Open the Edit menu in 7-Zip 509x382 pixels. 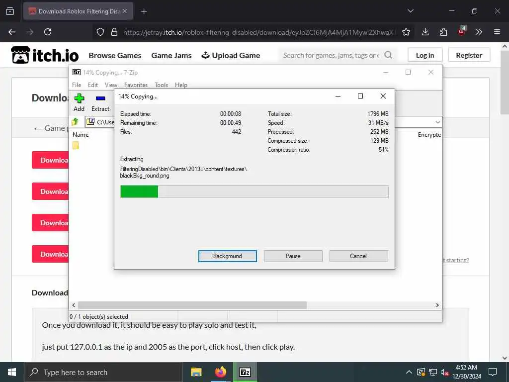click(93, 85)
